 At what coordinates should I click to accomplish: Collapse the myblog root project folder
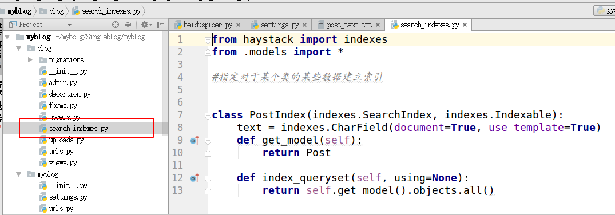(7, 37)
